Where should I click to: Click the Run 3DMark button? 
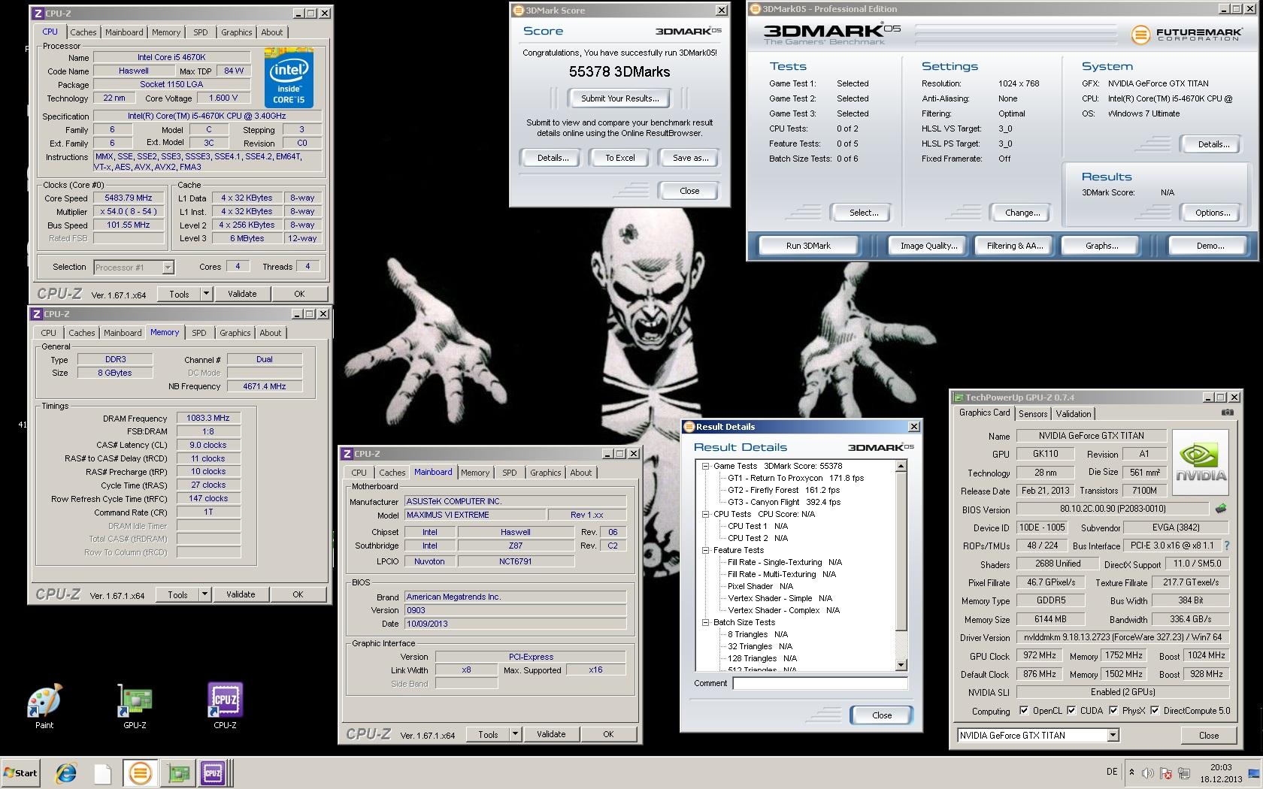tap(808, 246)
